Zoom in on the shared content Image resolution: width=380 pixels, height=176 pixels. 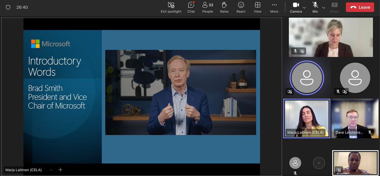pos(60,170)
